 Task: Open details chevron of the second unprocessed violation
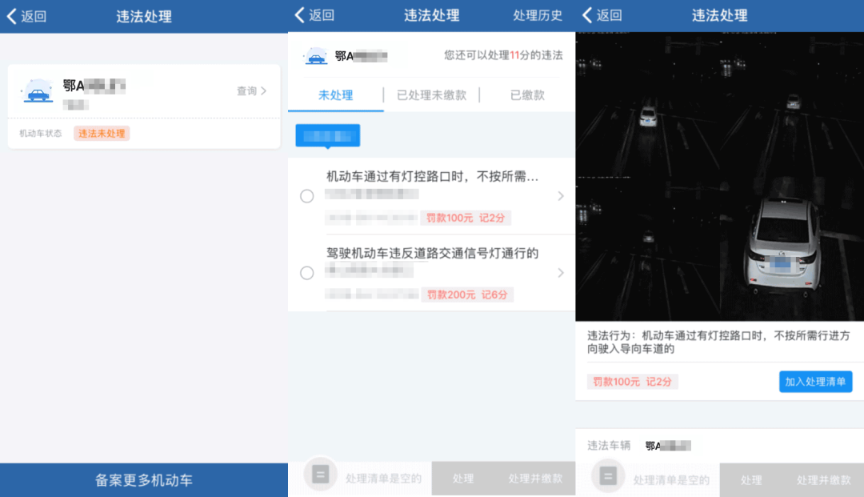[x=560, y=273]
